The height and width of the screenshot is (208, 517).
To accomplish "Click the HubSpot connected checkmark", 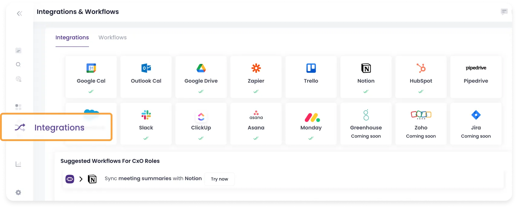I will 421,91.
